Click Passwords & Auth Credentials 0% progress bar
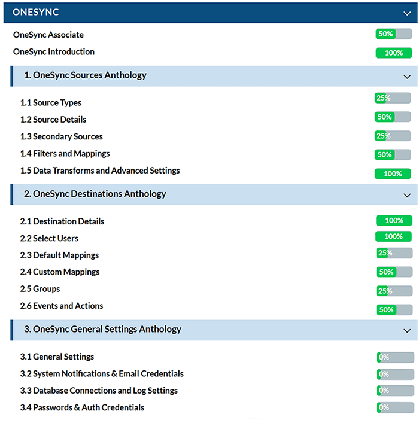The image size is (419, 423). (x=395, y=407)
